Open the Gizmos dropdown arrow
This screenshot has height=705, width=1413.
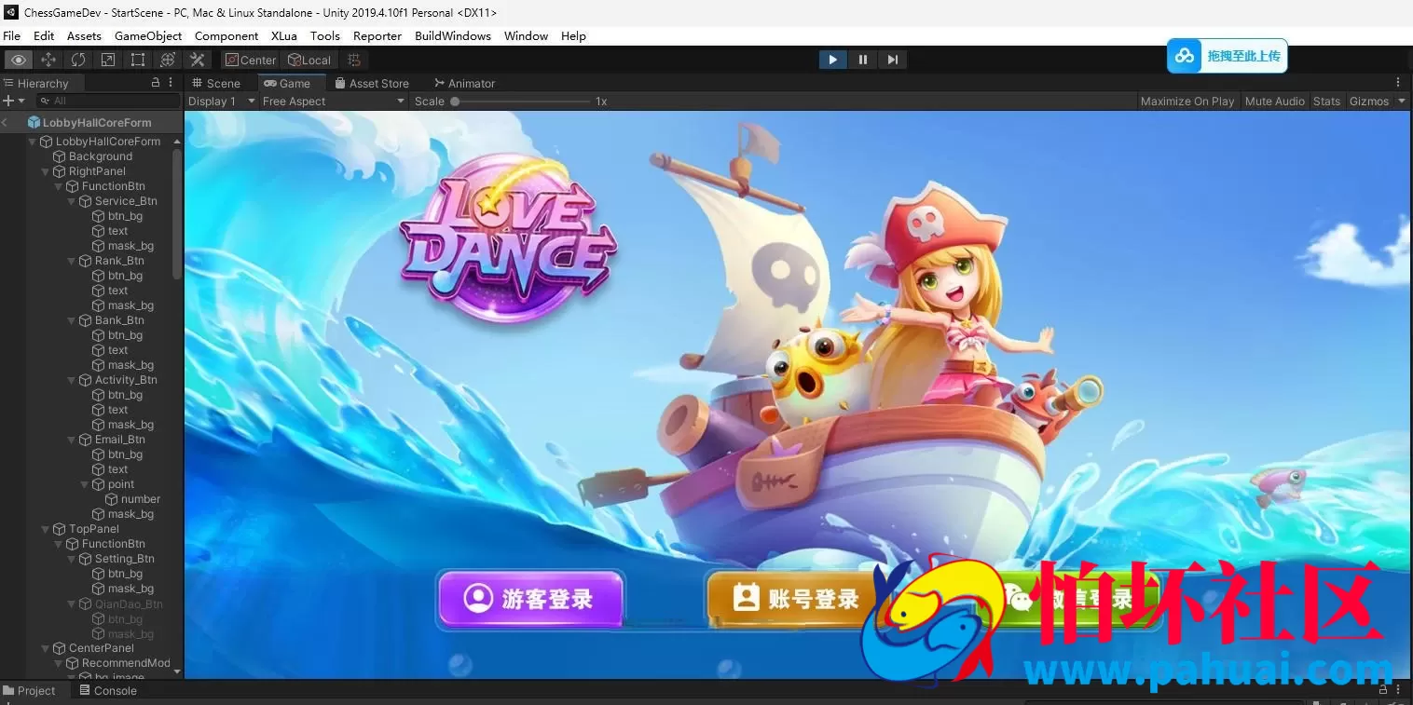tap(1402, 101)
